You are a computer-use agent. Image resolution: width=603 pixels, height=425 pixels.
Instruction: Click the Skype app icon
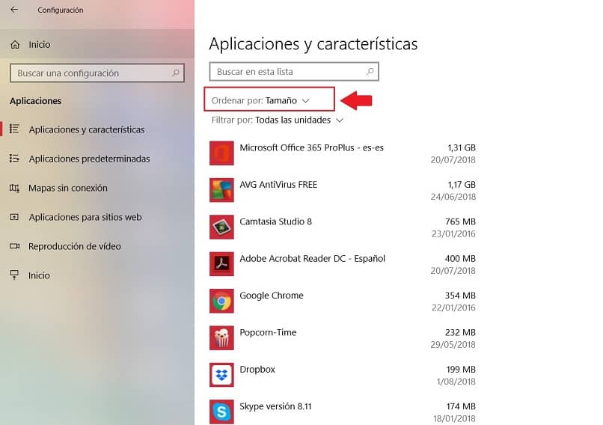tap(221, 412)
